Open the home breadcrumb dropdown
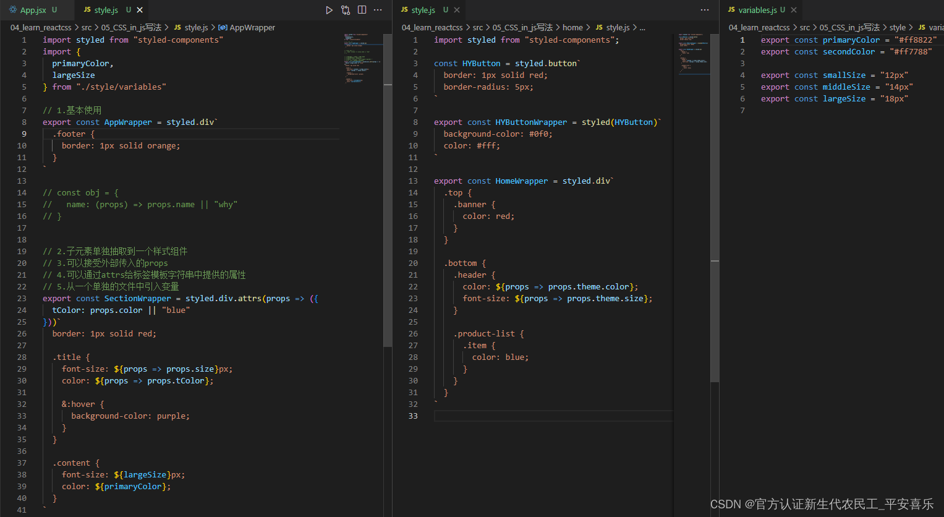 [x=572, y=27]
